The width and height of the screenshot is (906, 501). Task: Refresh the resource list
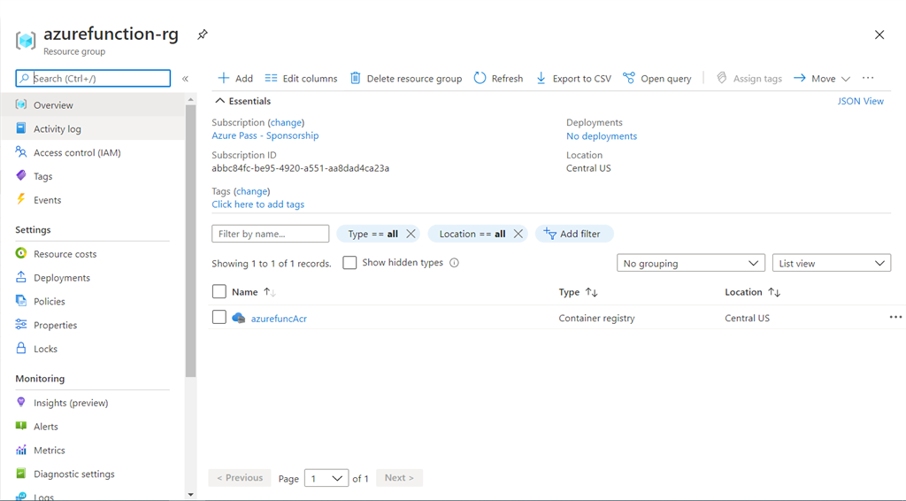499,79
